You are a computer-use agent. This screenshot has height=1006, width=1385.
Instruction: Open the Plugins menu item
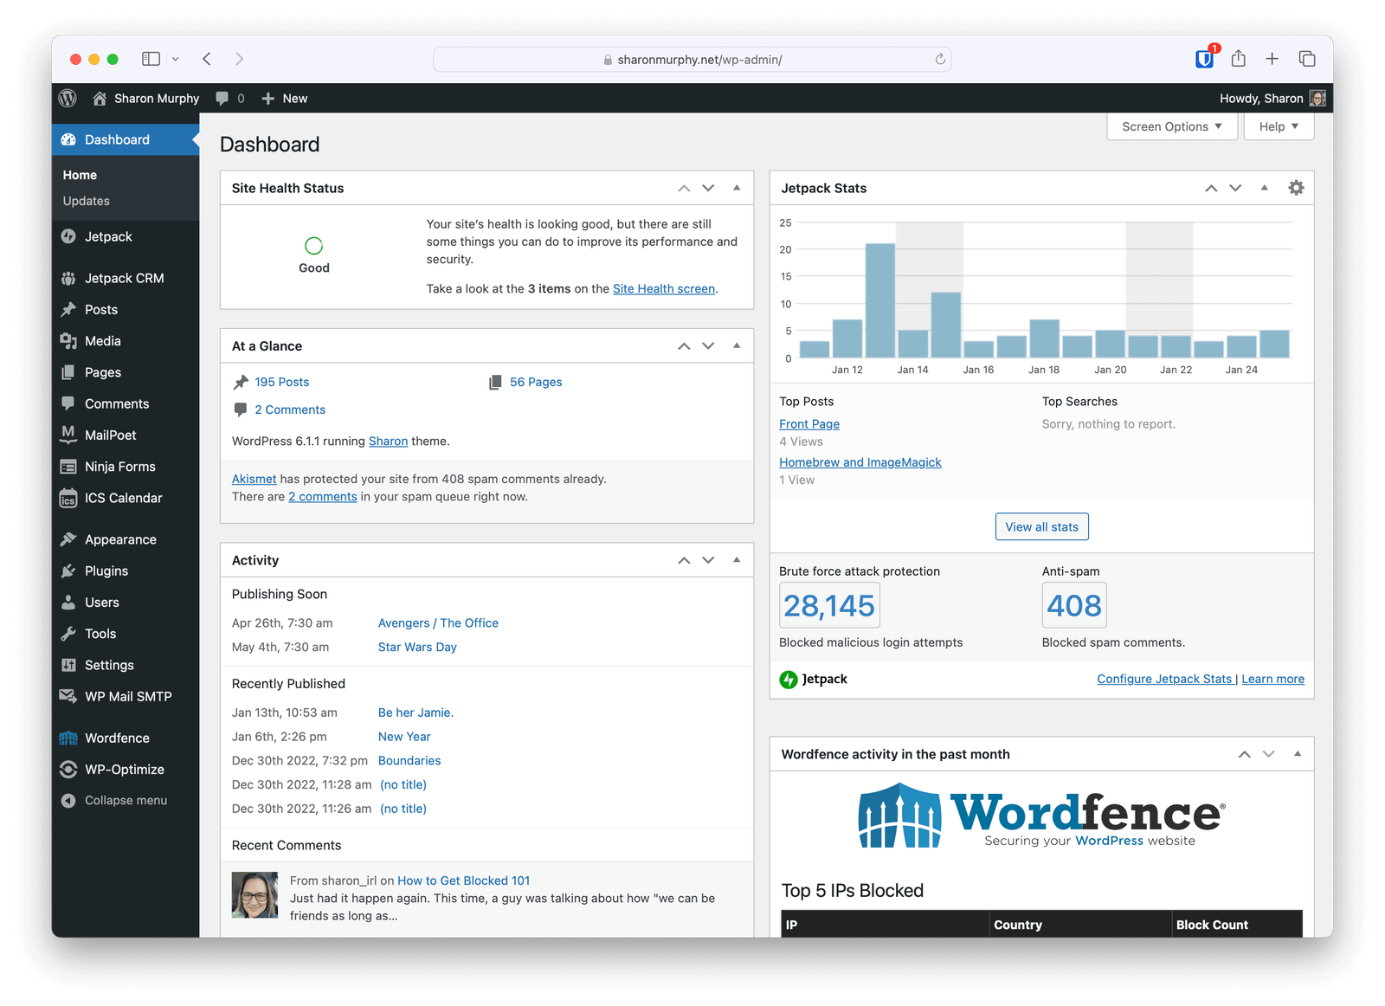point(106,571)
